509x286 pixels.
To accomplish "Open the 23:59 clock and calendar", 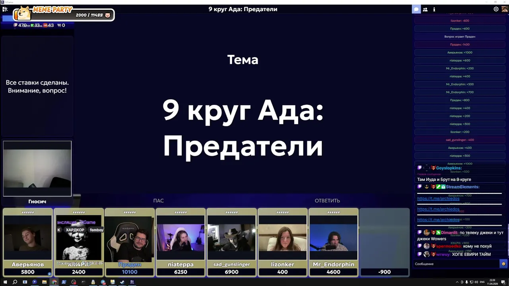I will [492, 282].
